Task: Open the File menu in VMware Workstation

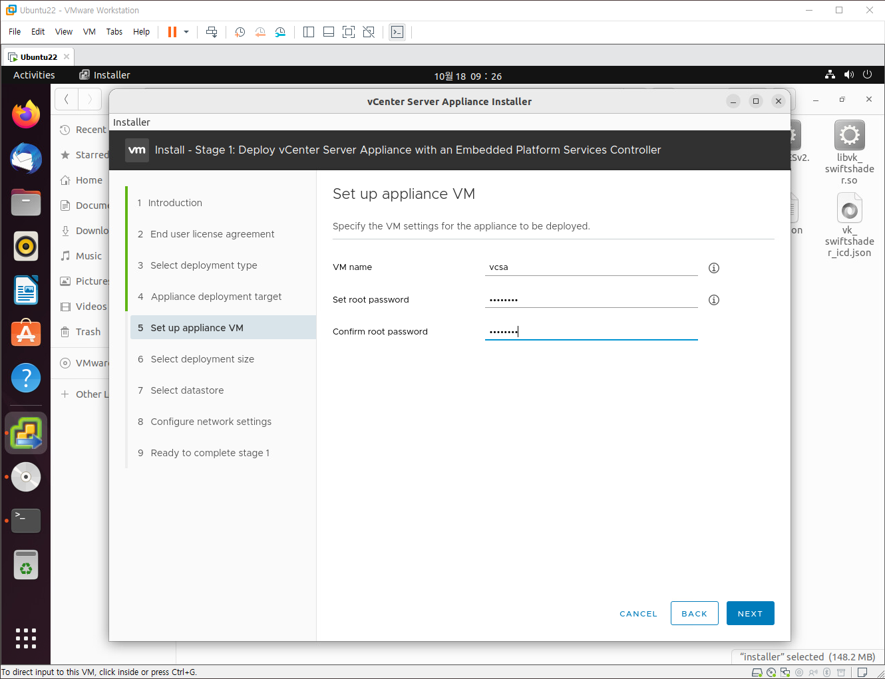Action: pyautogui.click(x=15, y=32)
